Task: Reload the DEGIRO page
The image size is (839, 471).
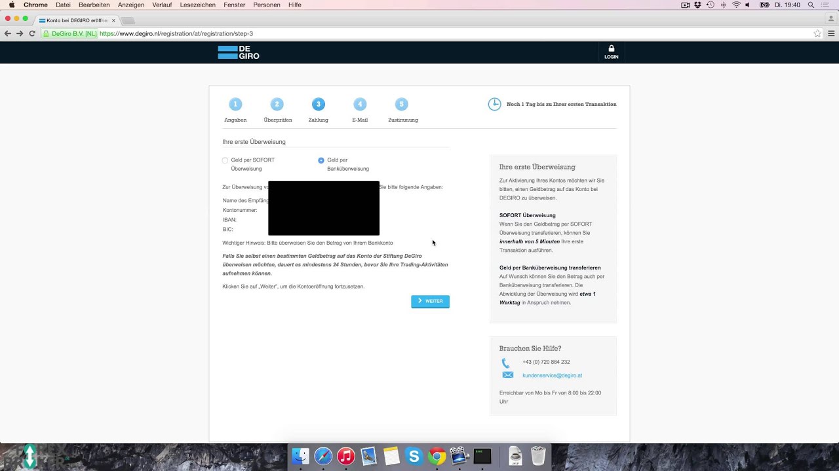Action: pos(32,33)
